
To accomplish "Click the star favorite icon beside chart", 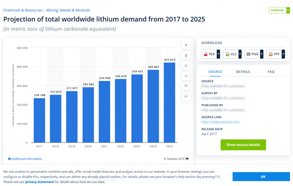I will (x=186, y=45).
